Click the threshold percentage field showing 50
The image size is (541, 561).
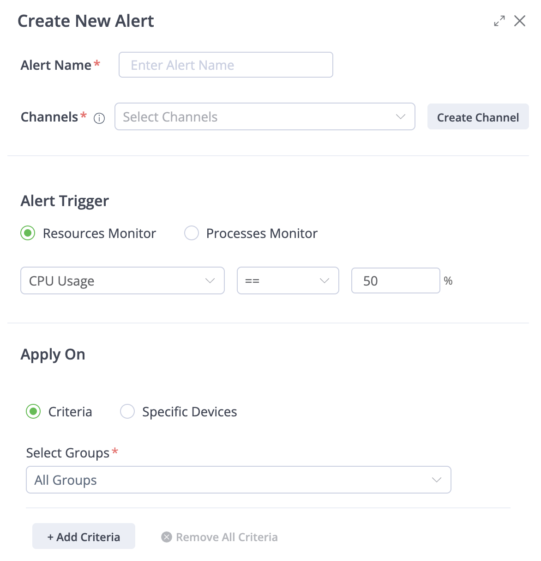coord(395,281)
